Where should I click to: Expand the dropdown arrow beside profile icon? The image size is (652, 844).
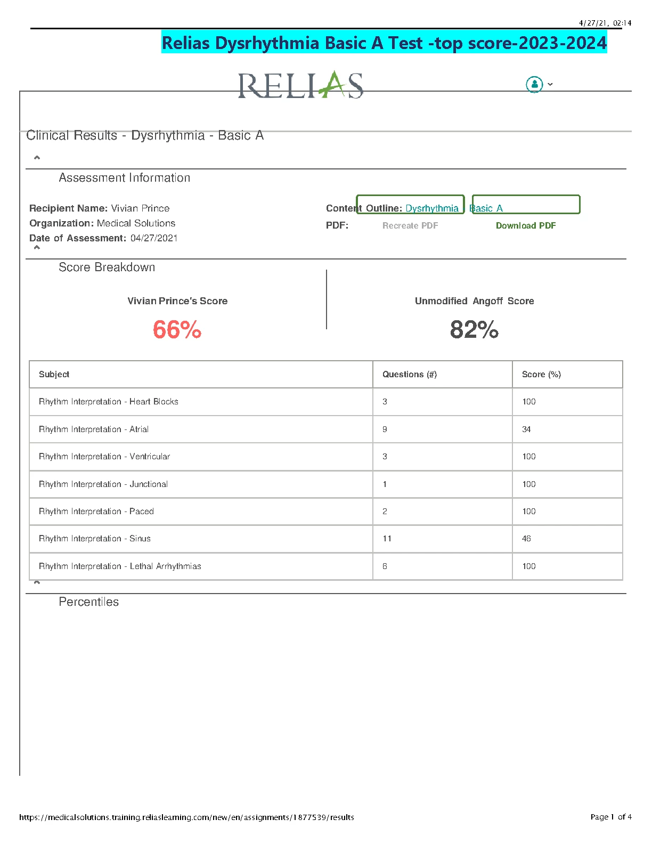[x=550, y=84]
